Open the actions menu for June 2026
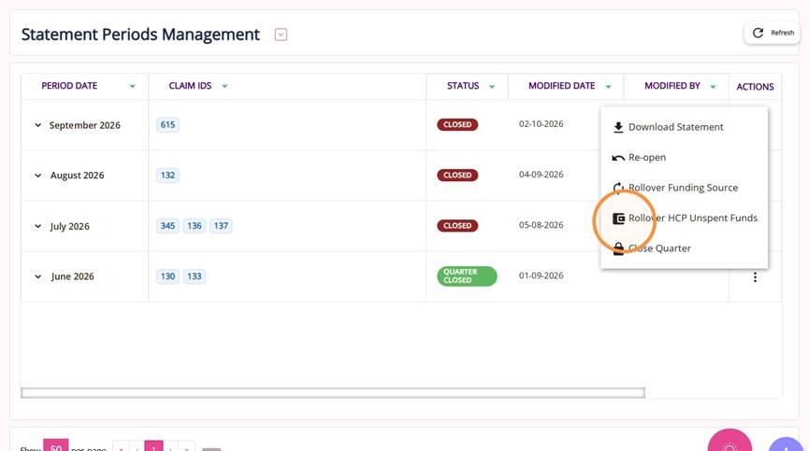The height and width of the screenshot is (451, 809). tap(755, 277)
